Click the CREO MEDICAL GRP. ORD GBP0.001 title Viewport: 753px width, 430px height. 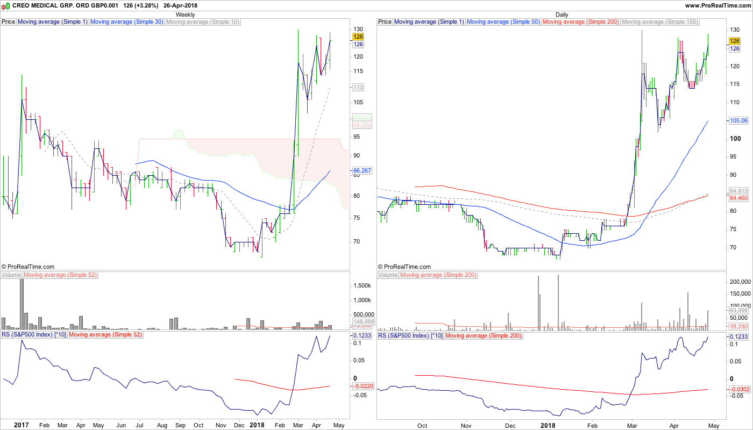[66, 5]
